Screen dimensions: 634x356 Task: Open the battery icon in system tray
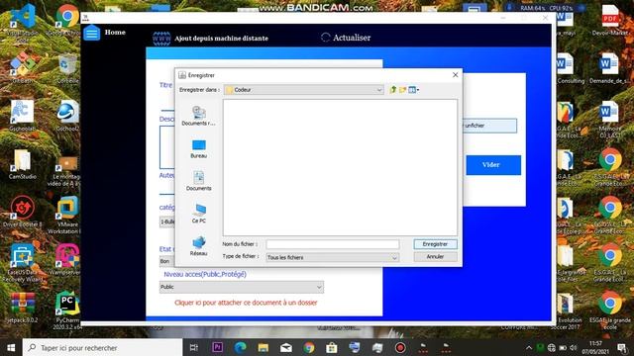coord(563,347)
